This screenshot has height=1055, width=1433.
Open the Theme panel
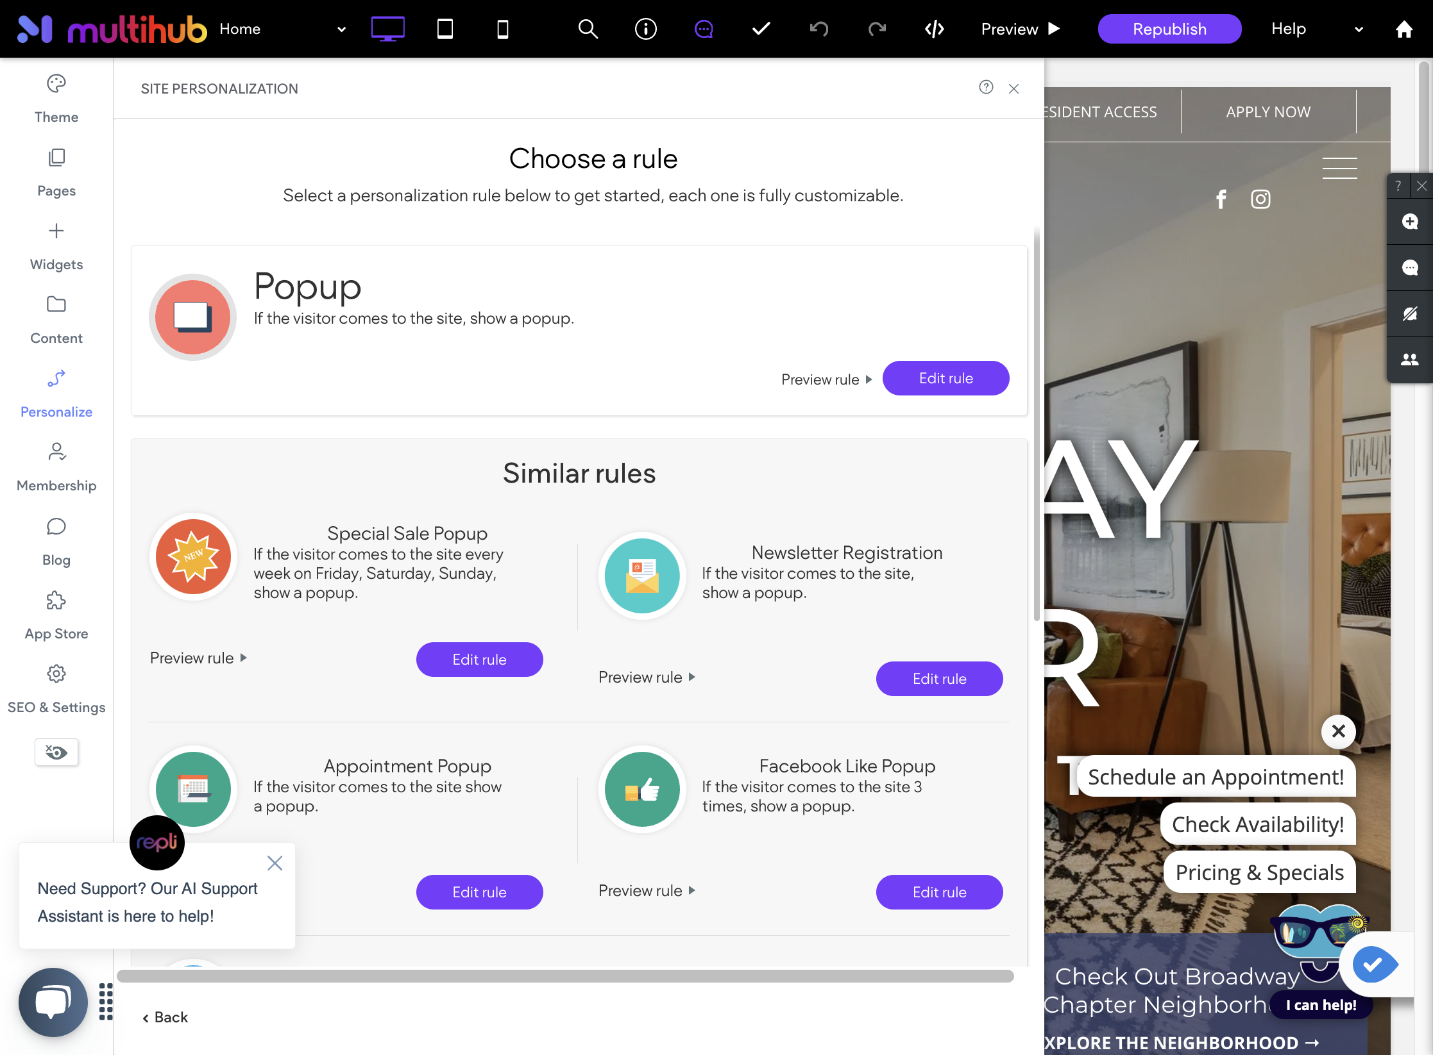(x=56, y=99)
